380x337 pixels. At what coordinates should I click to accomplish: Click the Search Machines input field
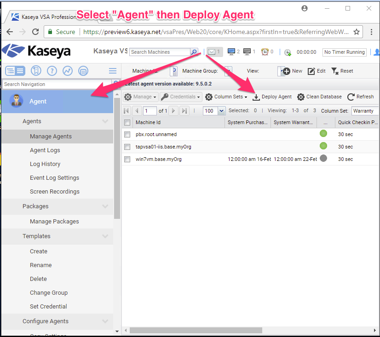coord(160,52)
